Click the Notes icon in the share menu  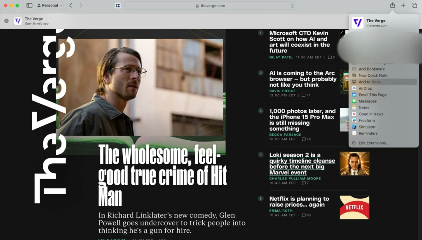pyautogui.click(x=354, y=108)
